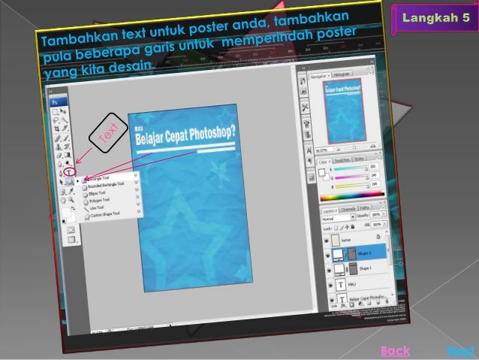
Task: Click the Color panel foreground swatch
Action: pyautogui.click(x=321, y=172)
